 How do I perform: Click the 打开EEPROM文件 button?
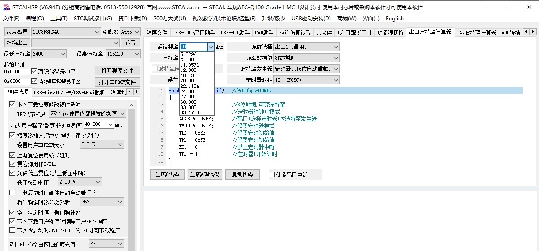pos(118,82)
